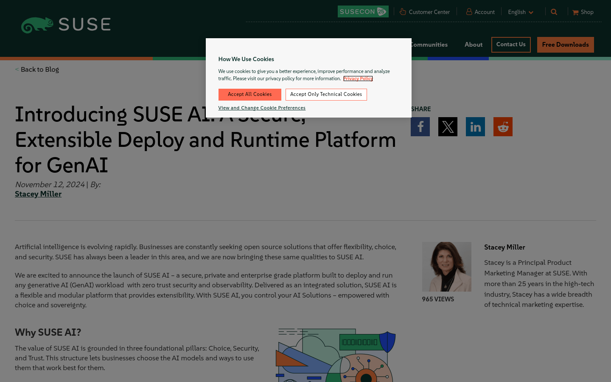611x382 pixels.
Task: View and Change Cookie Preferences
Action: pyautogui.click(x=262, y=108)
